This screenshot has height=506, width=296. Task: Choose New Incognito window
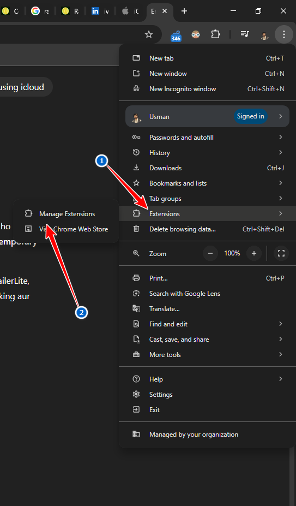pos(207,89)
